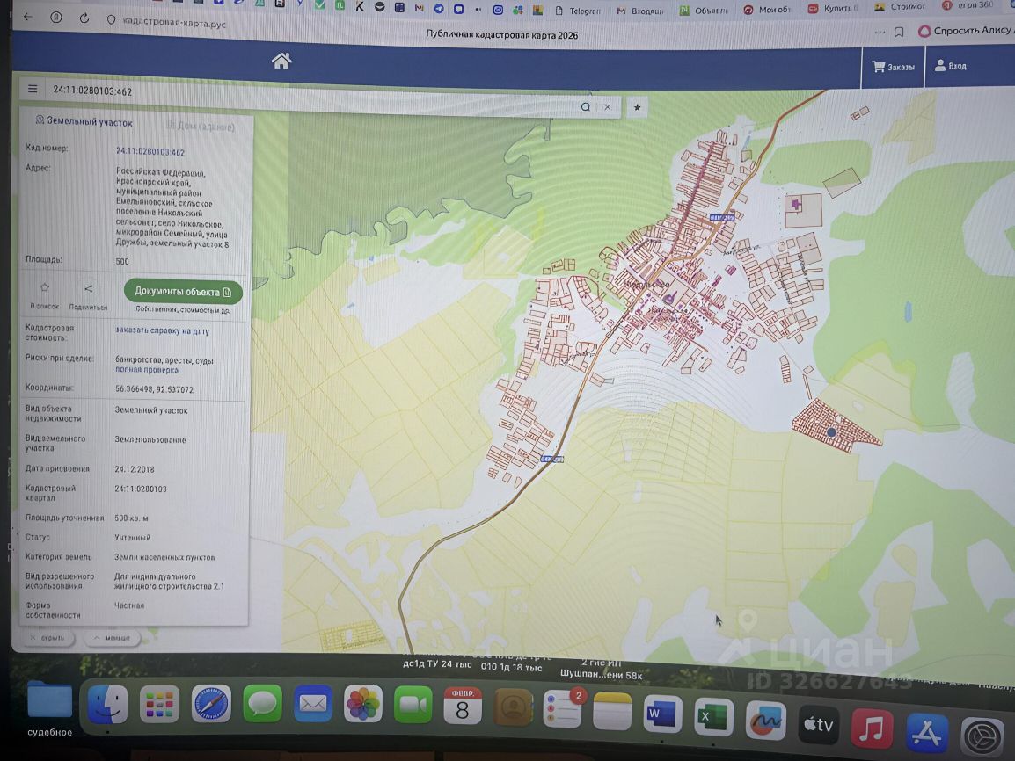
Task: Shrink the info panel with меньше button
Action: click(112, 637)
